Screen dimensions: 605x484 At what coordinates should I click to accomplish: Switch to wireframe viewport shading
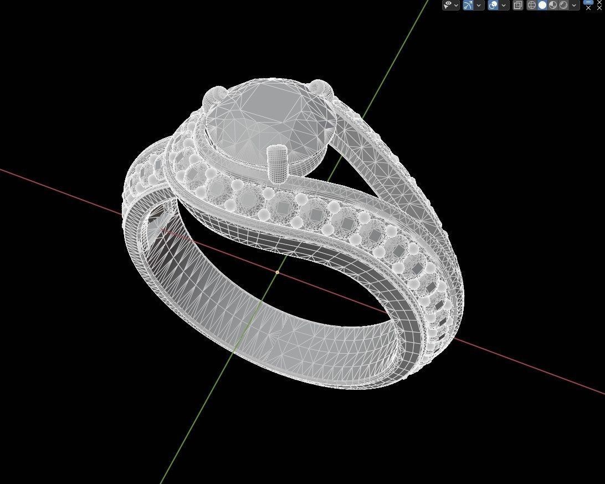point(532,5)
